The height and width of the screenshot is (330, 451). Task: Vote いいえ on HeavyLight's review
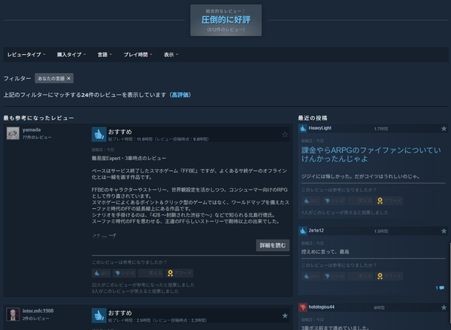click(334, 201)
